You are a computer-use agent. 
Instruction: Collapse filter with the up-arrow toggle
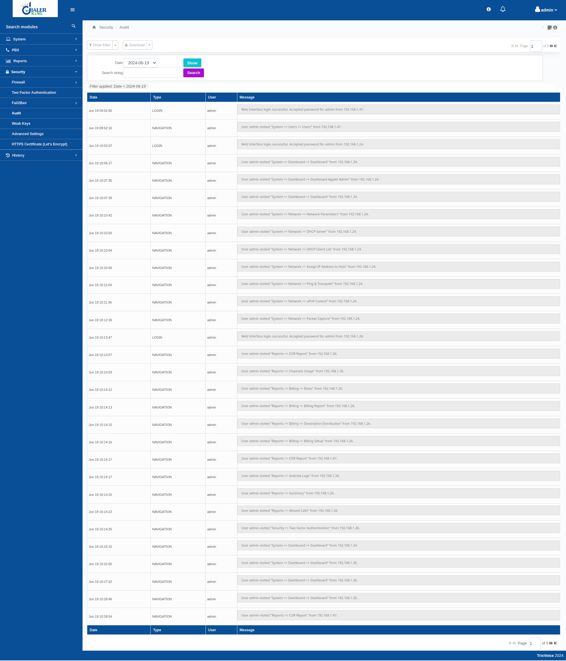(116, 45)
